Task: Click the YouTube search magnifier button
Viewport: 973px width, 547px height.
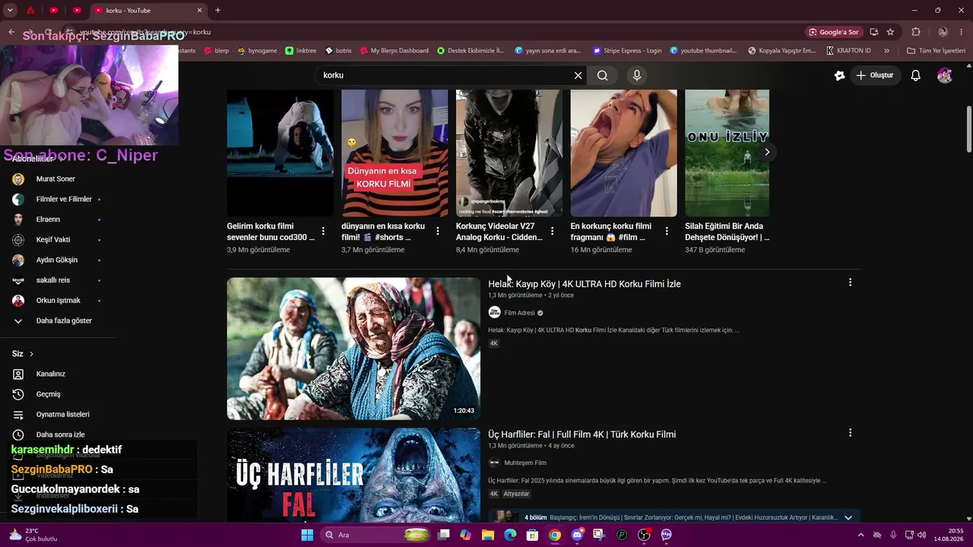Action: point(602,75)
